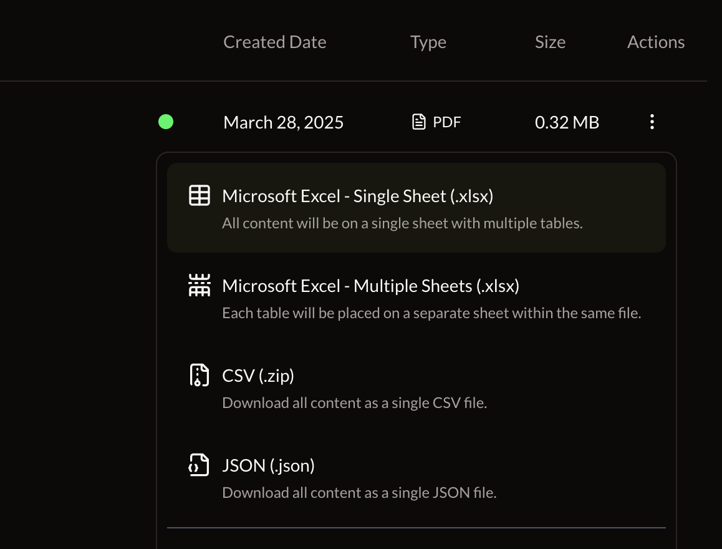Select the CSV (.zip) export option
The width and height of the screenshot is (722, 549).
(x=258, y=376)
